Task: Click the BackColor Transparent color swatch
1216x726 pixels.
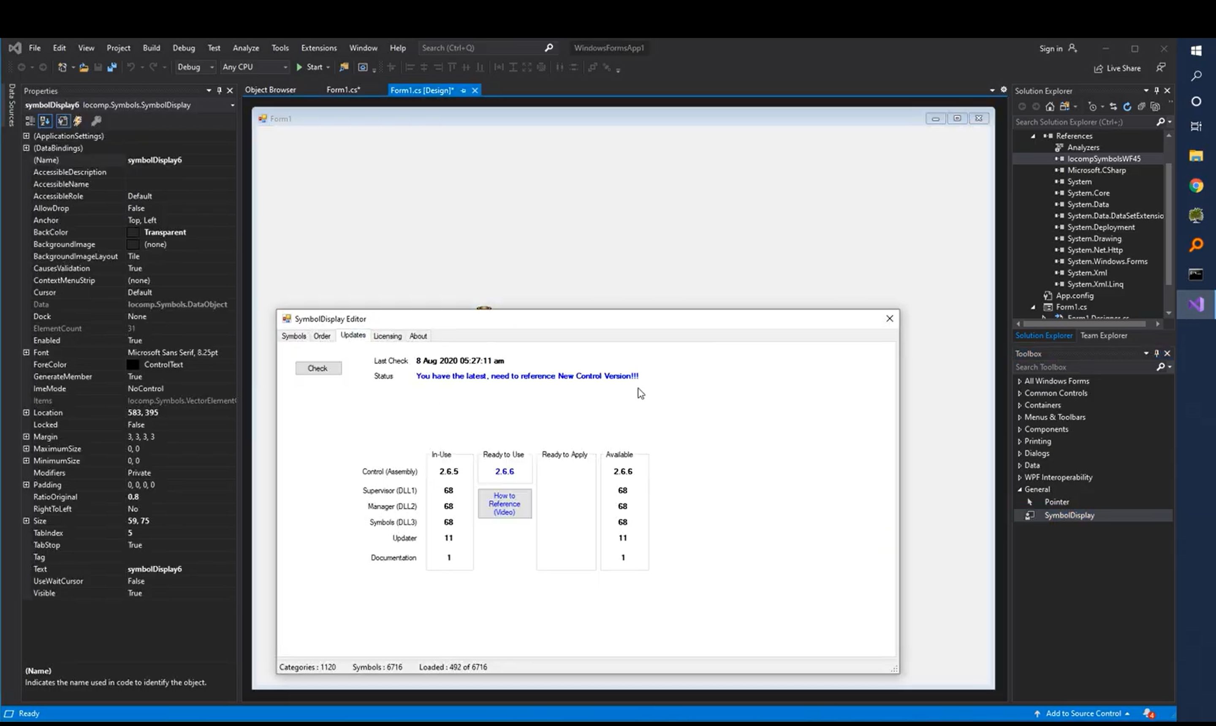Action: pyautogui.click(x=133, y=233)
